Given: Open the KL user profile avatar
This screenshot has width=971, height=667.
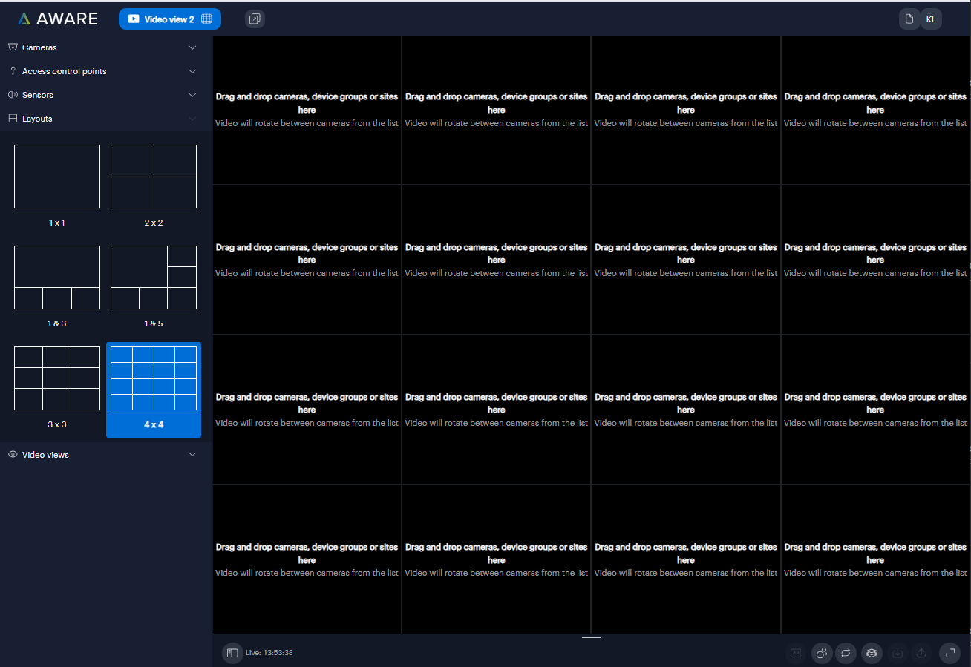Looking at the screenshot, I should tap(932, 19).
